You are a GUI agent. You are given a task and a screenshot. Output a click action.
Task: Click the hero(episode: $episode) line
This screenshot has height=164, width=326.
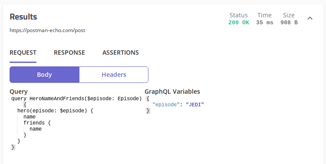[x=55, y=111]
